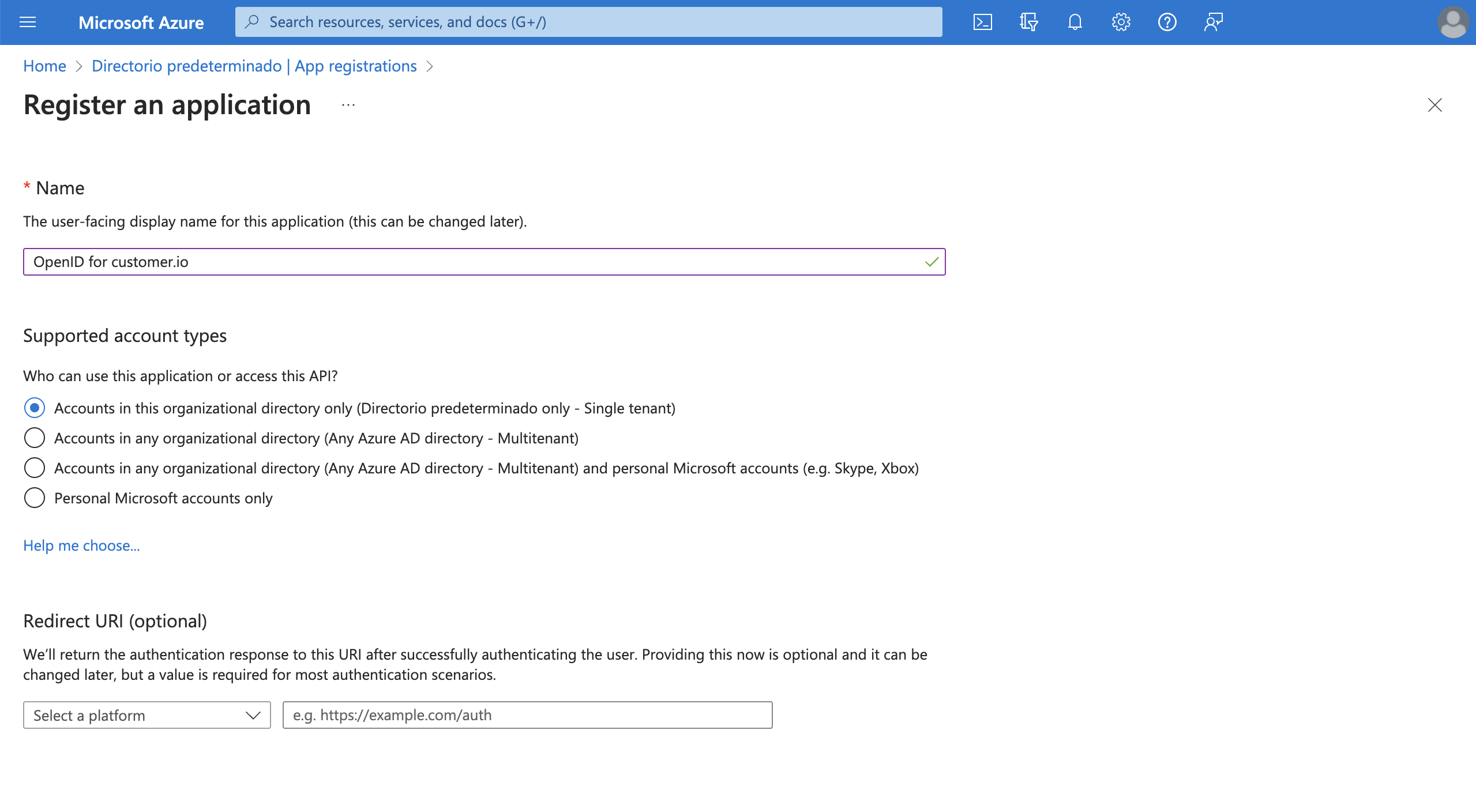Open the notifications bell
This screenshot has width=1476, height=794.
[1075, 22]
